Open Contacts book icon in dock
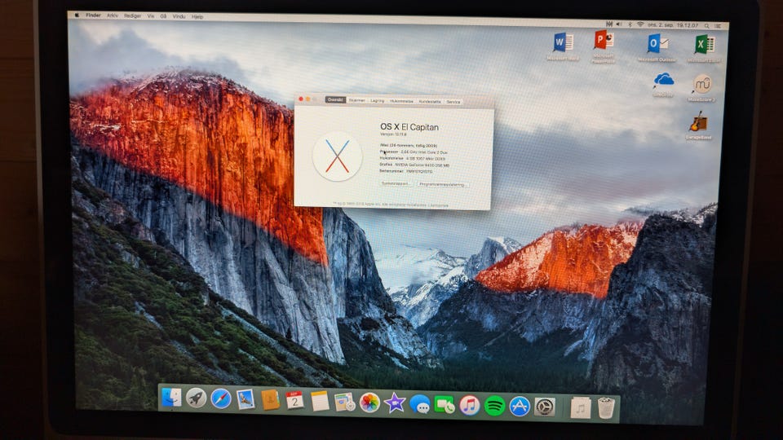The image size is (783, 440). (x=270, y=400)
